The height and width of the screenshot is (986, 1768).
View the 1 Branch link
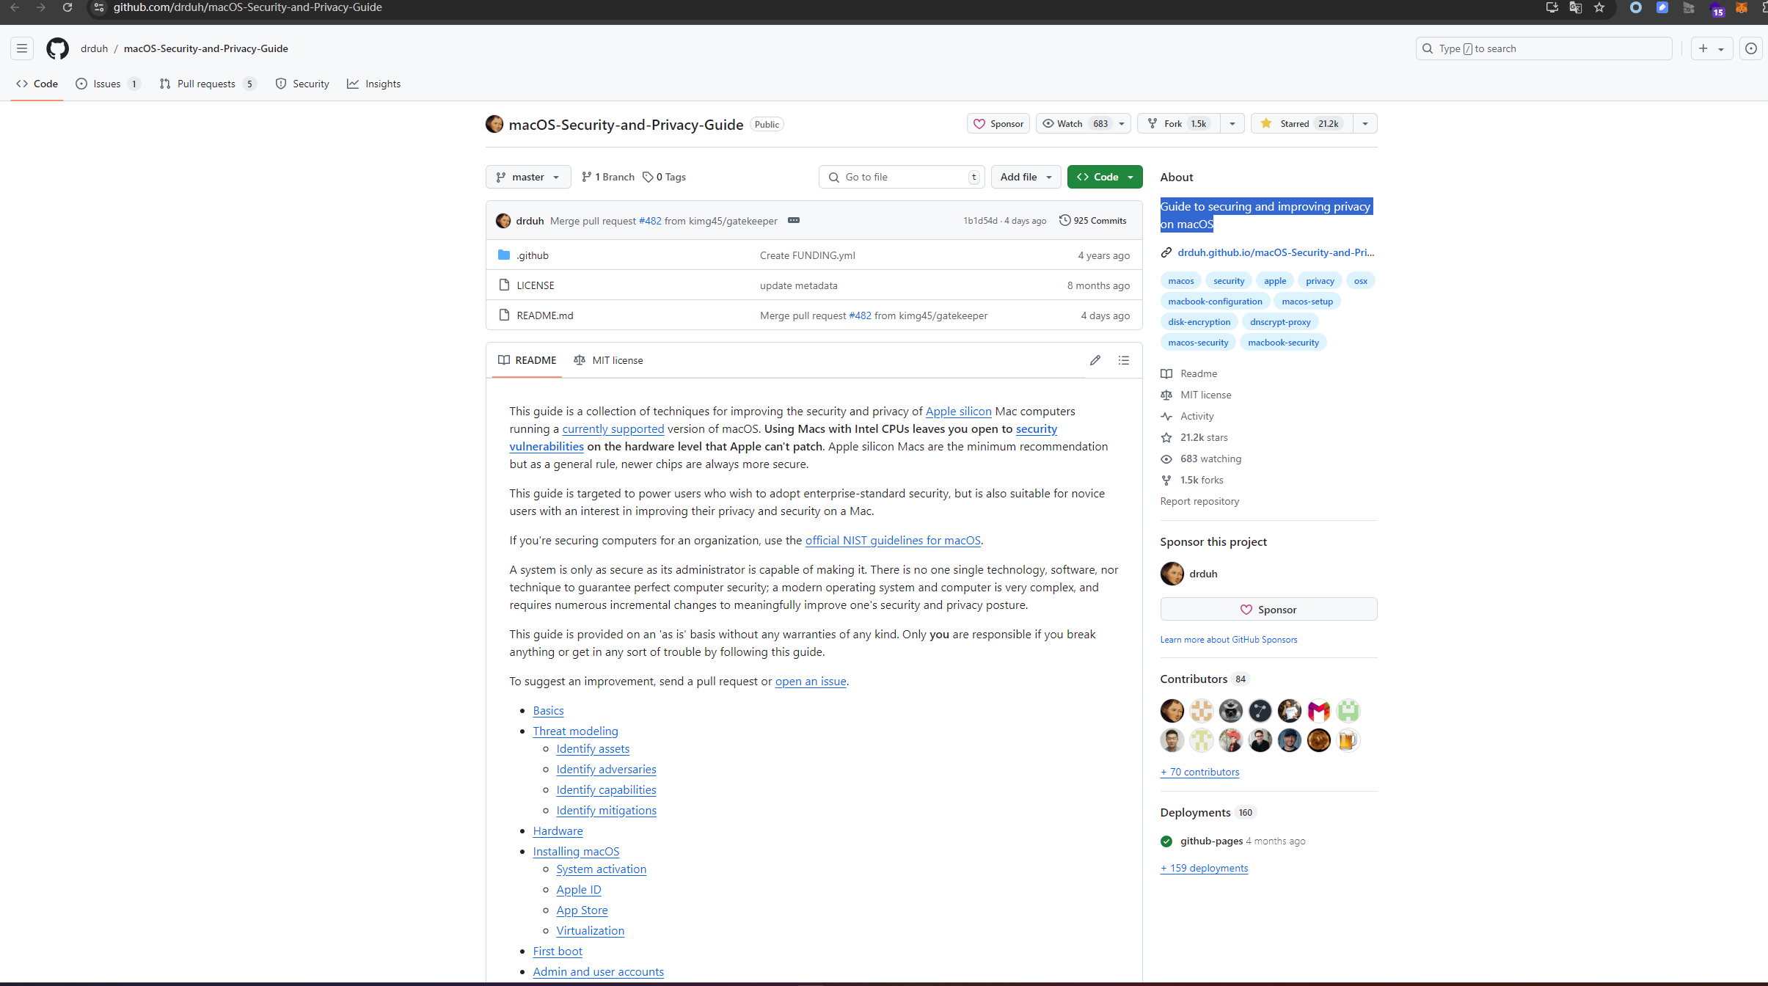click(607, 177)
